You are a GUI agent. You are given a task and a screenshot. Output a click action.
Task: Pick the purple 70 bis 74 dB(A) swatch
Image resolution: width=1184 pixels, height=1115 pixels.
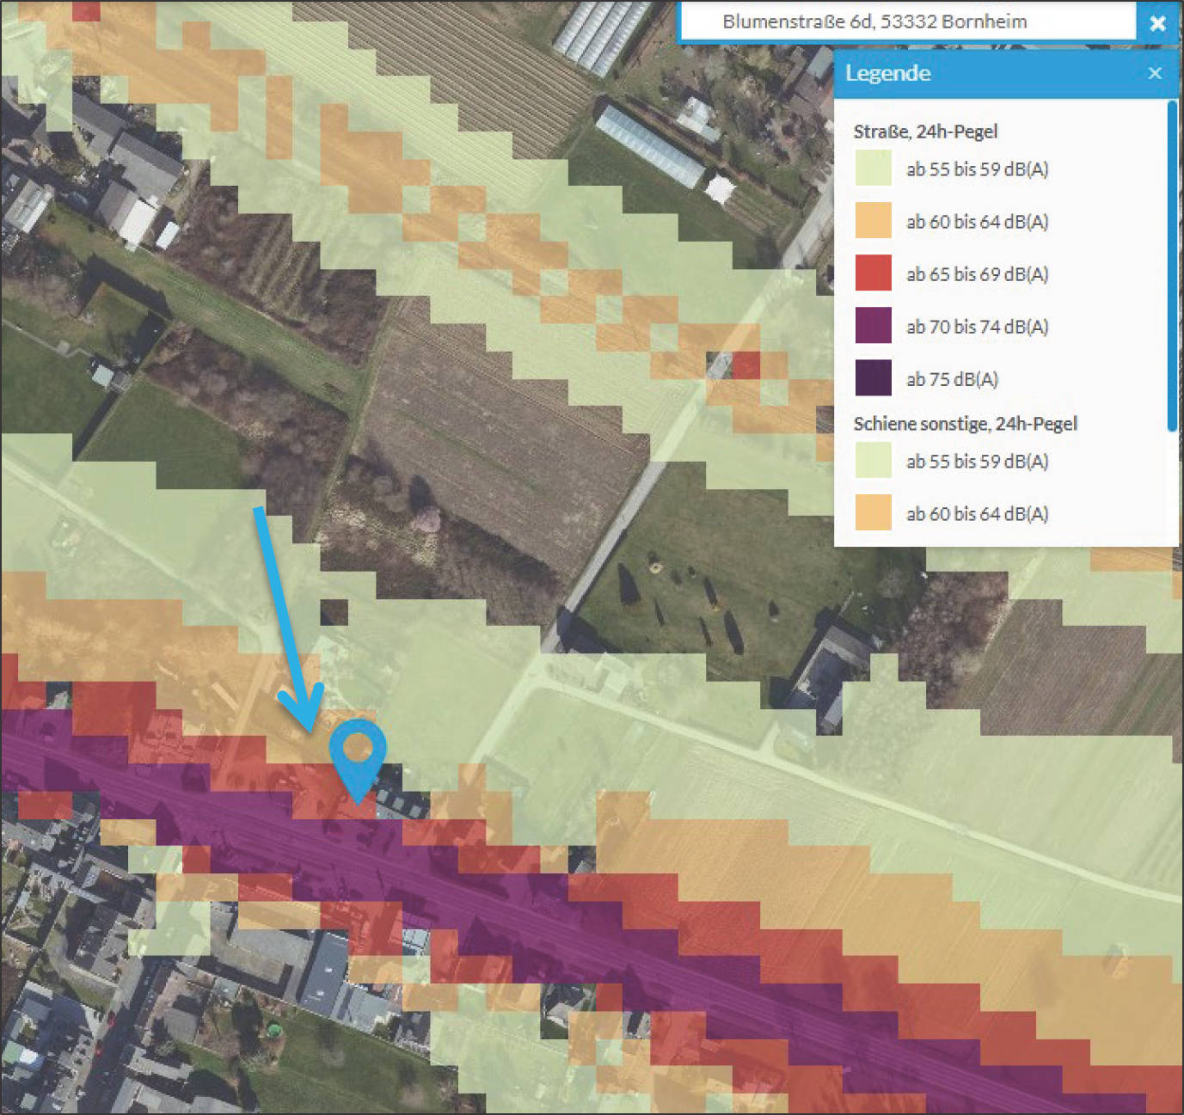[873, 326]
